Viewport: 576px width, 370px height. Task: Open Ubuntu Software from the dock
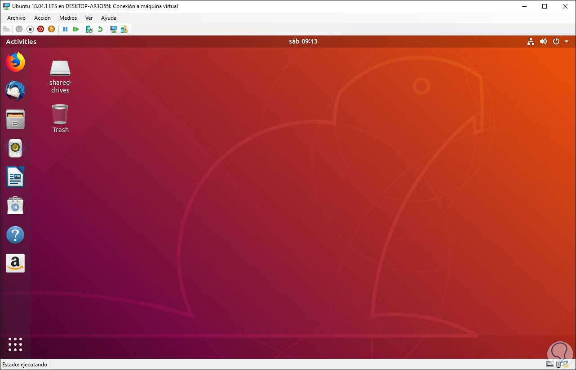[15, 206]
